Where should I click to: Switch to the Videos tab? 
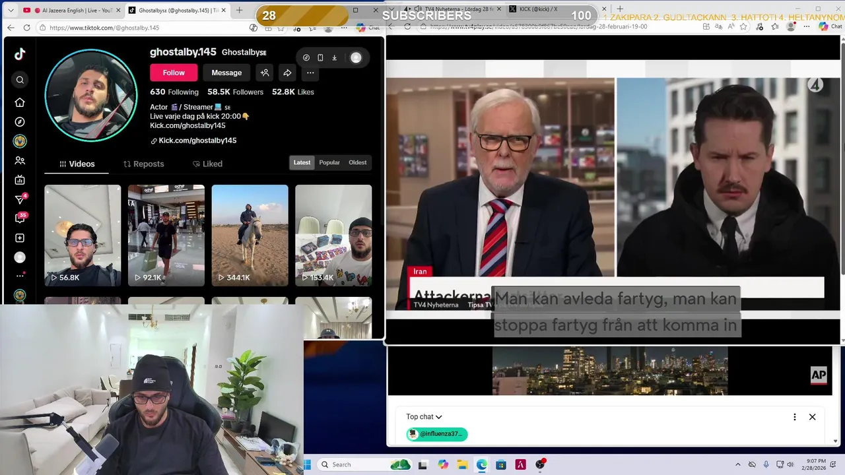(77, 164)
